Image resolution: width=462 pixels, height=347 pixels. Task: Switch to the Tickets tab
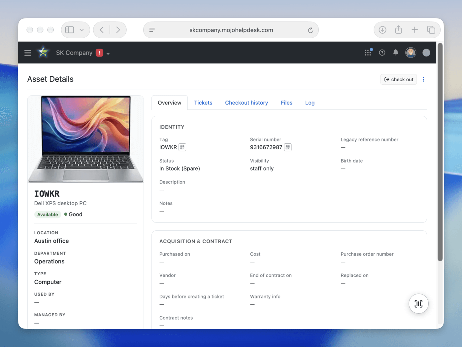203,103
